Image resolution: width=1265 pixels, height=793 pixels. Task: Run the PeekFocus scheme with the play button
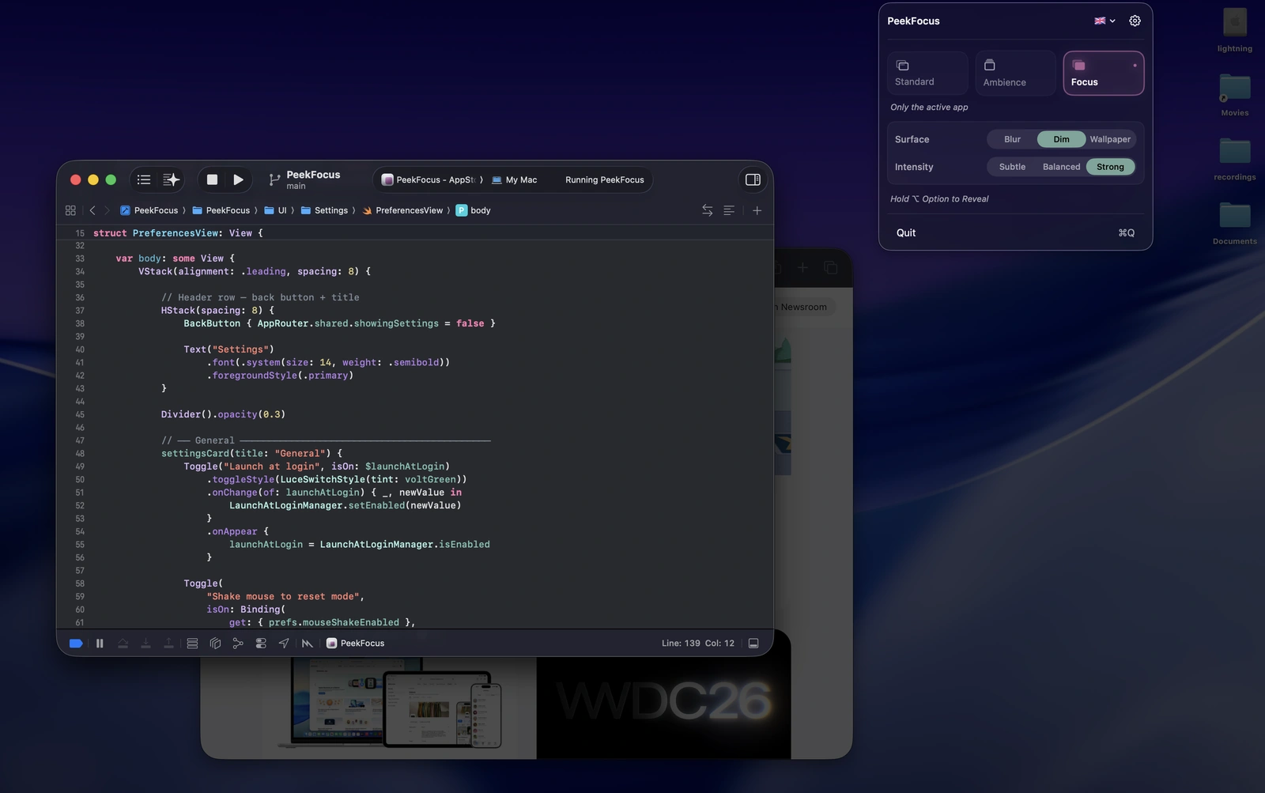[x=238, y=179]
